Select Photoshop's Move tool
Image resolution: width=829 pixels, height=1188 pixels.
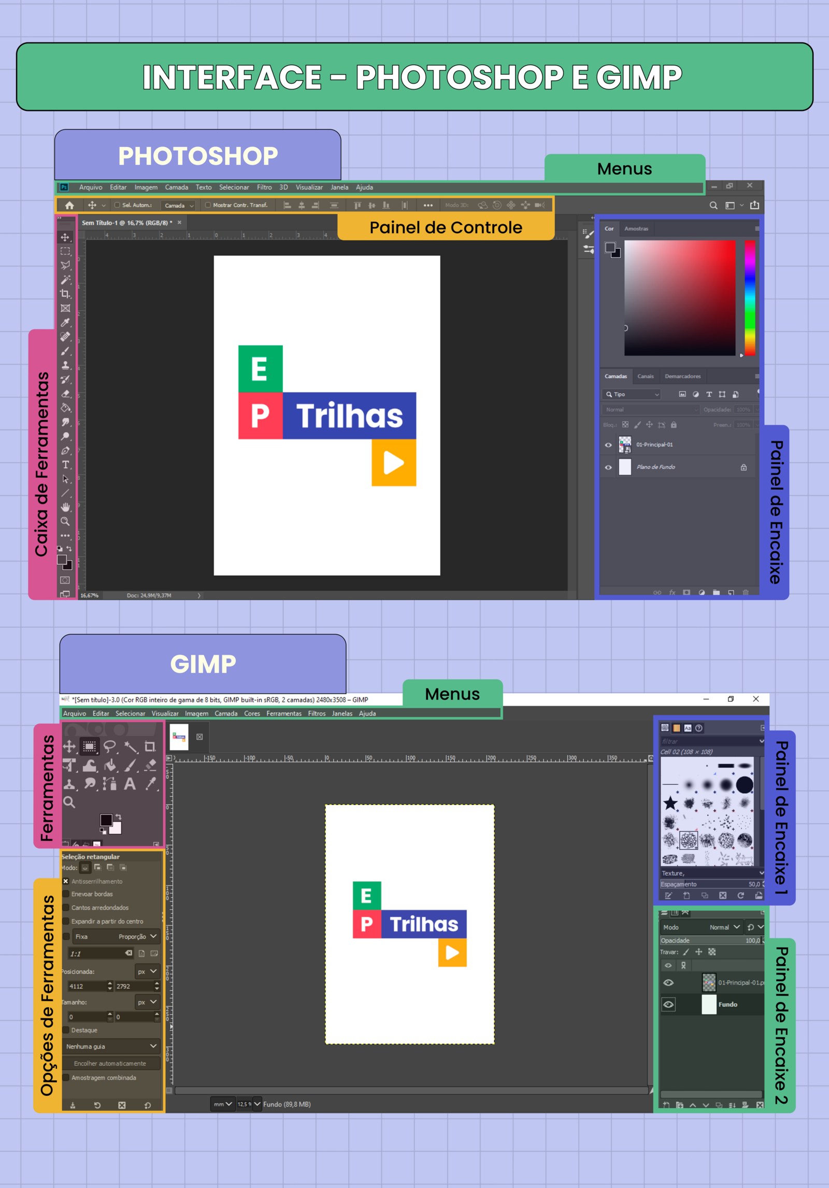click(x=65, y=237)
